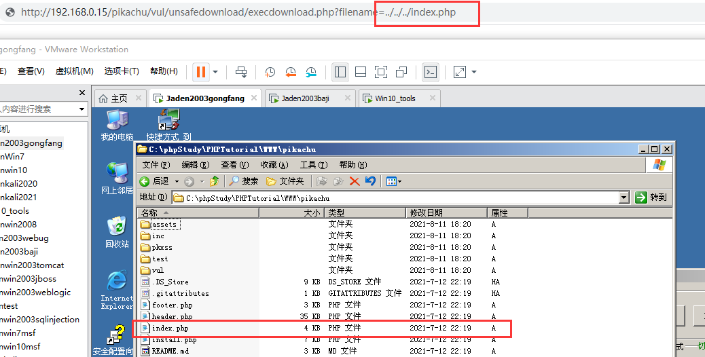Toggle the VMware console view button
Screen dimensions: 705x357
click(430, 72)
